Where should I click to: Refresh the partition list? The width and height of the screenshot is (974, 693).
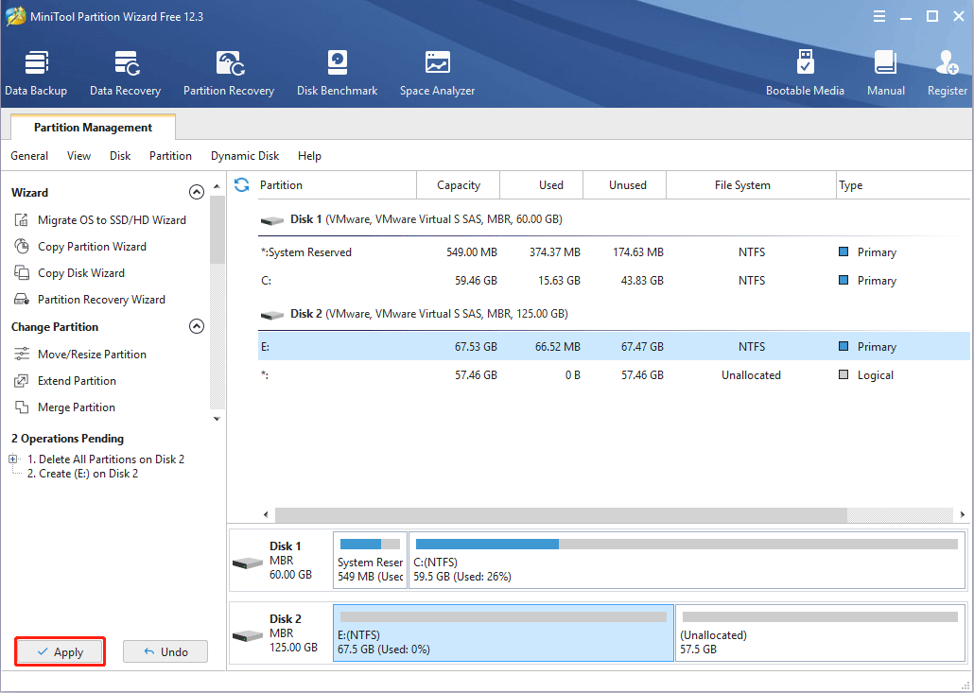(x=241, y=184)
